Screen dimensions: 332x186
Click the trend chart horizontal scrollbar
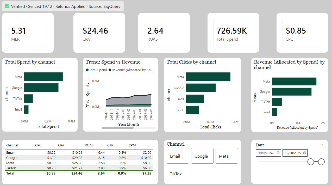pos(118,128)
